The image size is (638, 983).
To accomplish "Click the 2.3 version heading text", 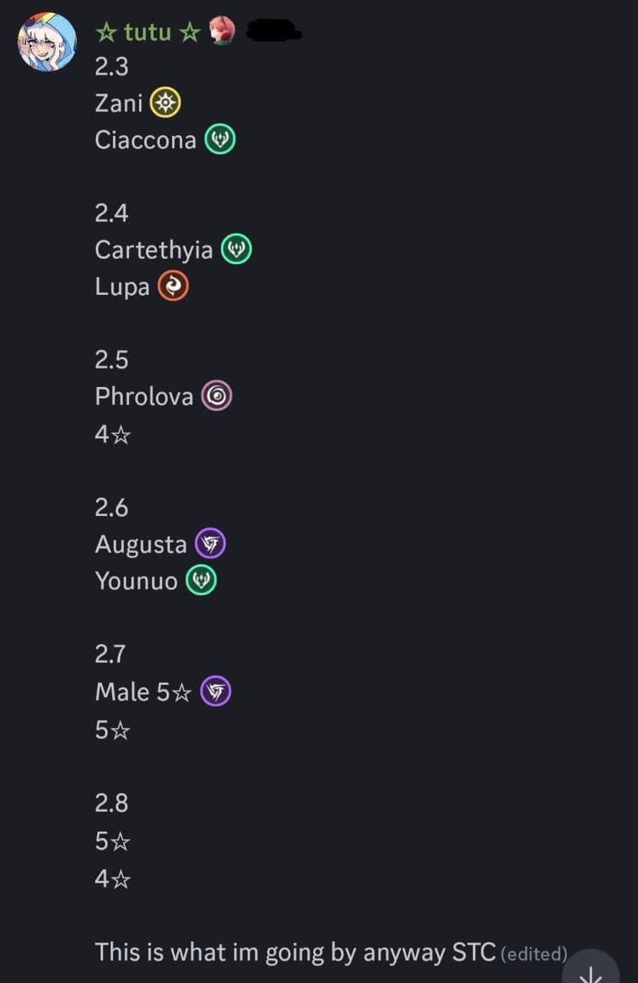I will (x=111, y=67).
